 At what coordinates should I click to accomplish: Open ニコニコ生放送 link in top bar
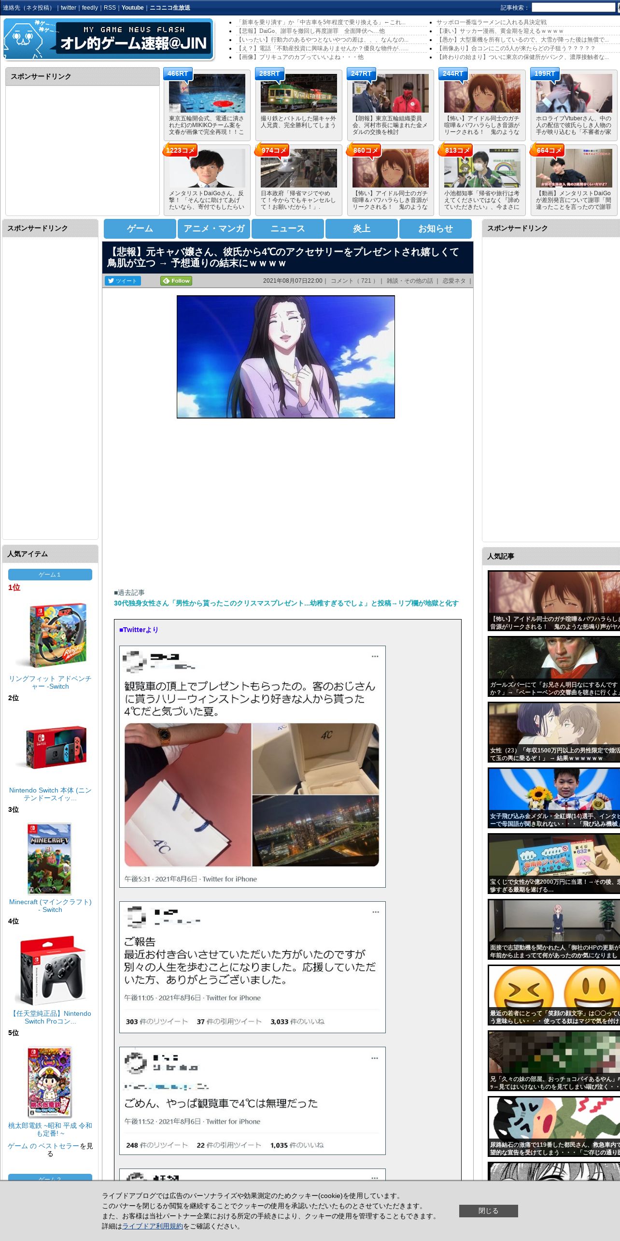coord(170,8)
